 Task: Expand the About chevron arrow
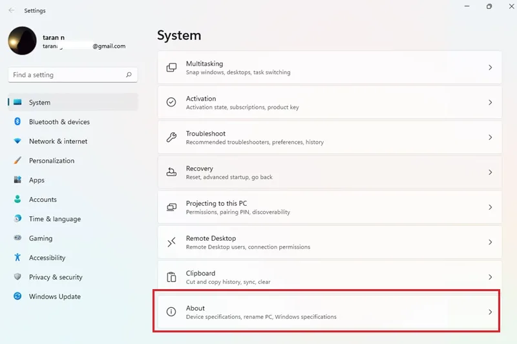pos(491,312)
